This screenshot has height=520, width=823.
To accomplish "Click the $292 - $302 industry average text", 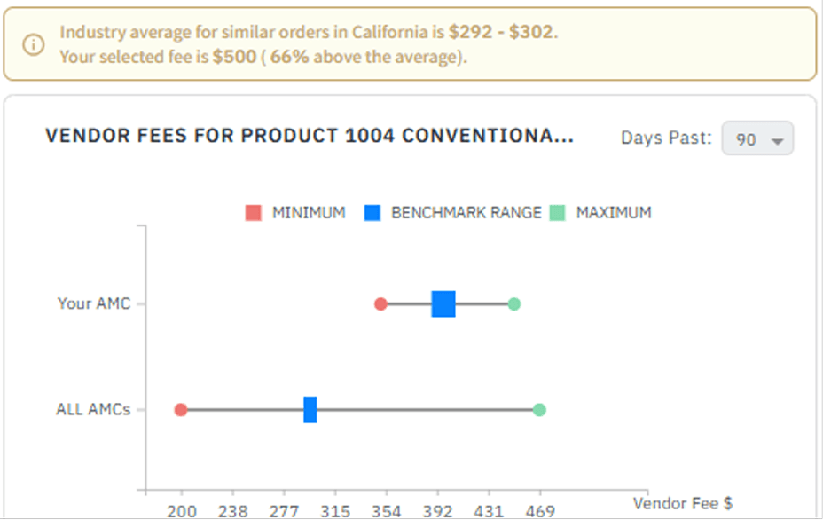I will pyautogui.click(x=503, y=34).
